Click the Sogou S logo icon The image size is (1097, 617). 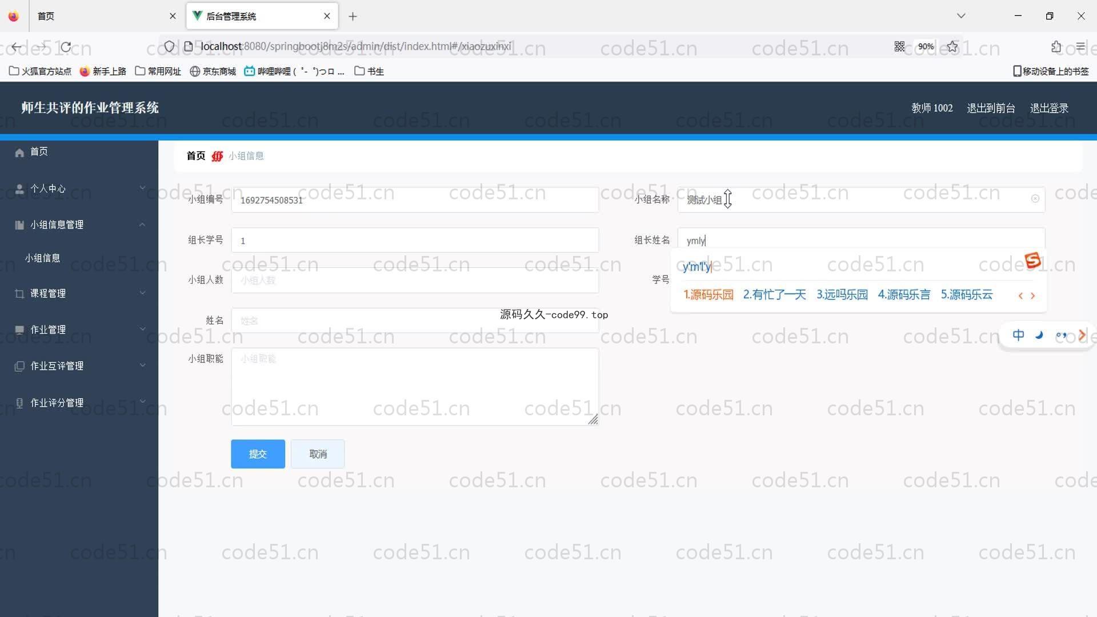tap(1032, 261)
